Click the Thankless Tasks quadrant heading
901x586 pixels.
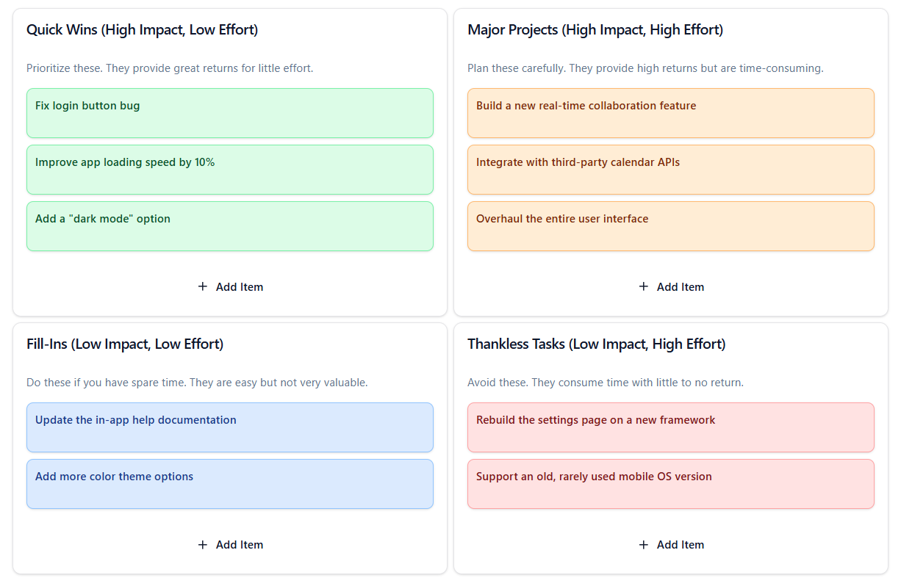(x=596, y=344)
